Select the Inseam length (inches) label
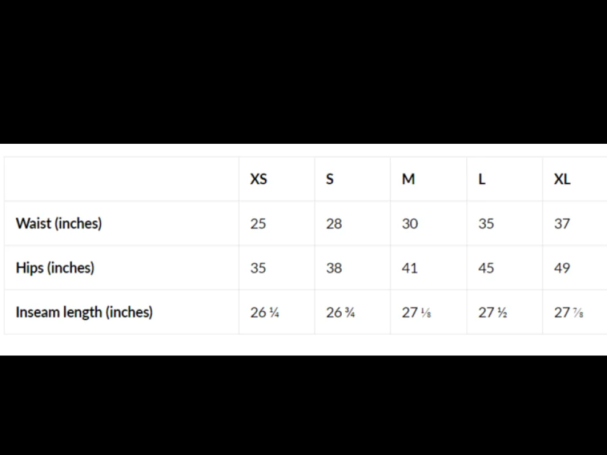Screen dimensions: 607x455 click(x=84, y=312)
